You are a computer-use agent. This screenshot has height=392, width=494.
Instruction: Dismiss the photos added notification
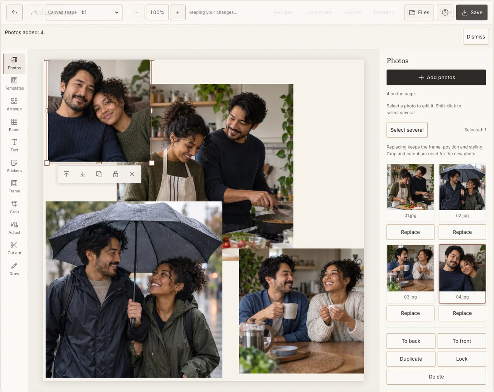476,37
